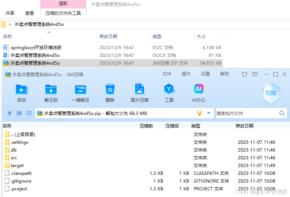Select the 提取 ribbon tab in Explorer
This screenshot has width=290, height=197.
pyautogui.click(x=63, y=4)
